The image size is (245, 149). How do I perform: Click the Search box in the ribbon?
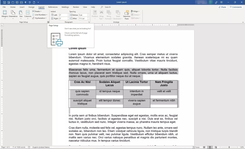tap(106, 7)
